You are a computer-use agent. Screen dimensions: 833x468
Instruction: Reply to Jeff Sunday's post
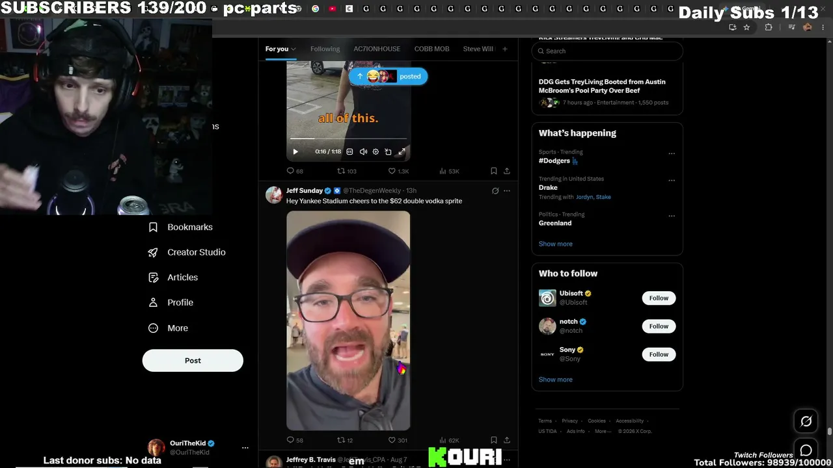click(x=295, y=440)
